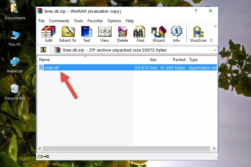Screen dimensions: 251x167
Task: Select the This PC desktop icon
Action: pos(15,38)
